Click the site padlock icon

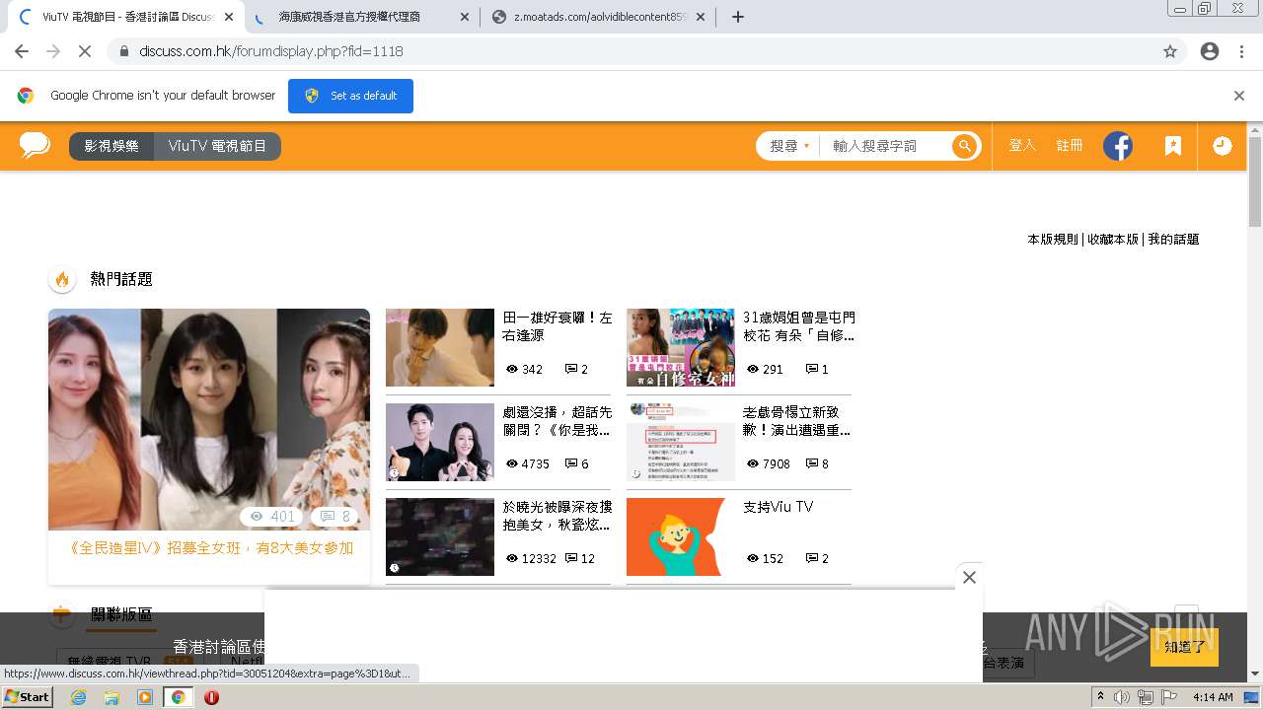[x=124, y=51]
